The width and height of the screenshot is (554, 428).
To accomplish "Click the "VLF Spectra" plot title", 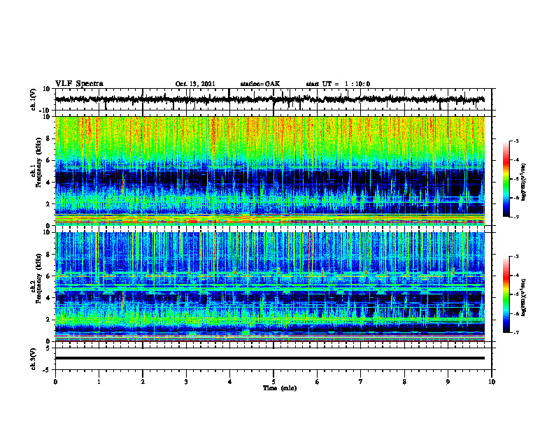I will (79, 83).
